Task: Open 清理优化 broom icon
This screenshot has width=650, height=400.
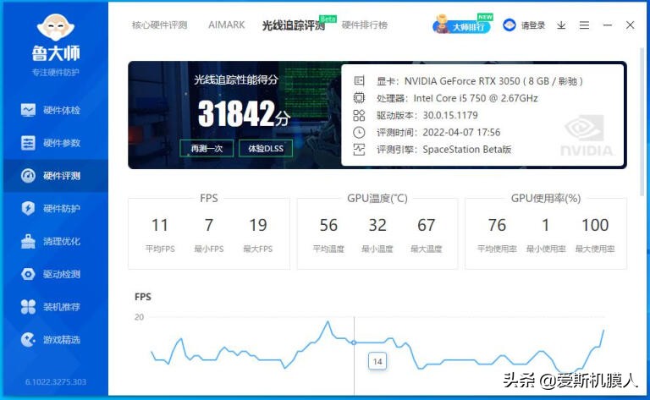Action: coord(28,241)
